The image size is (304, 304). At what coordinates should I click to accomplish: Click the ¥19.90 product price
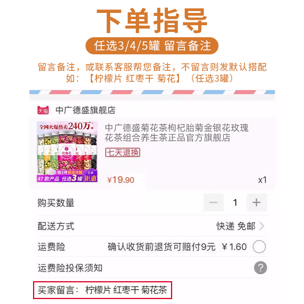click(121, 180)
